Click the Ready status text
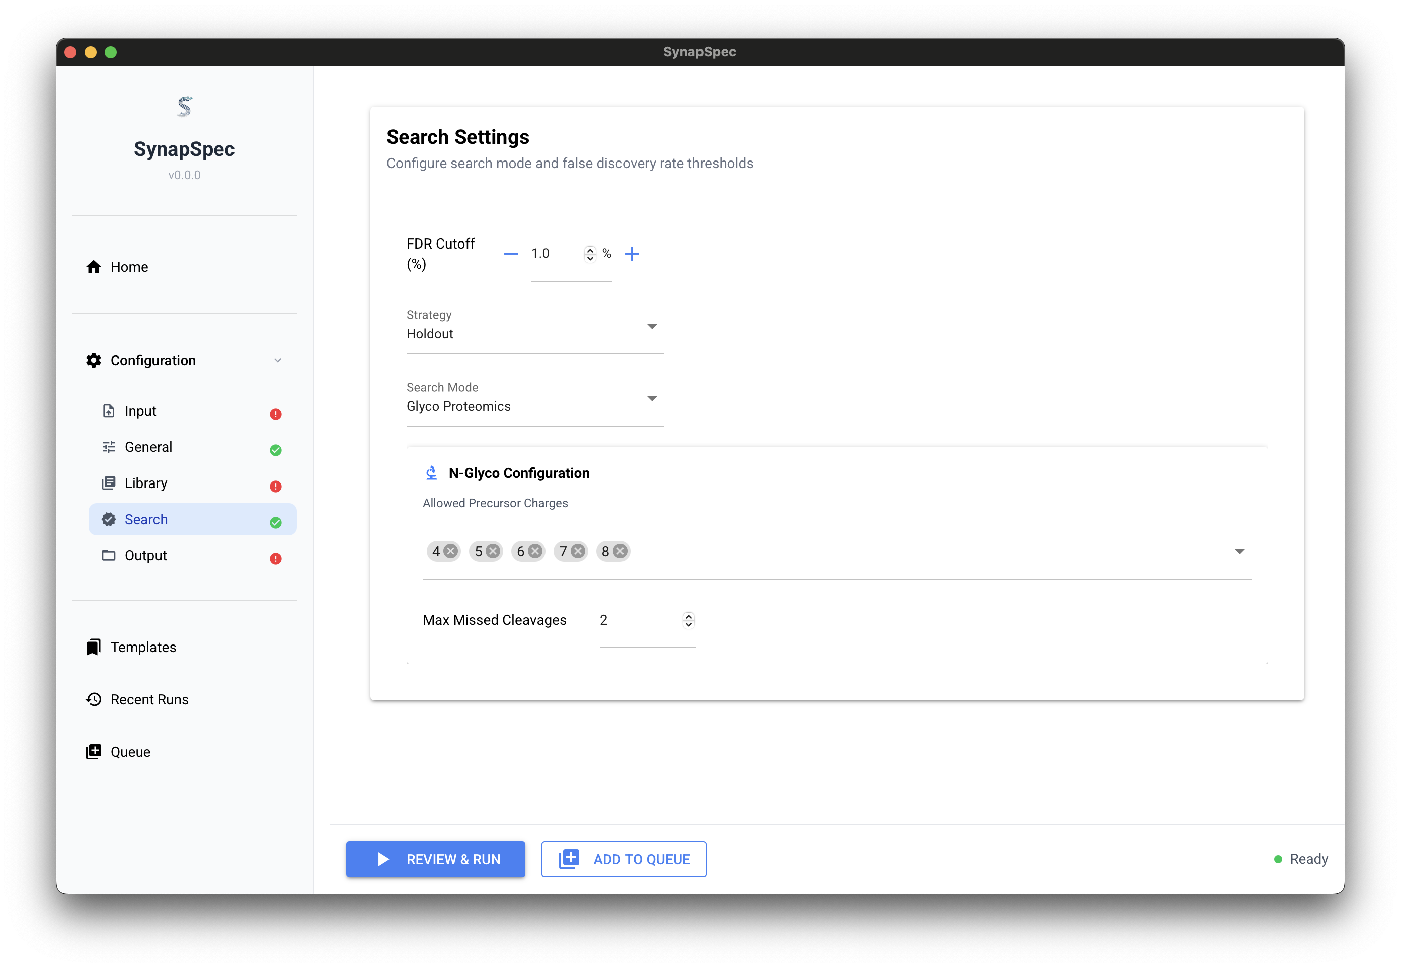The image size is (1401, 968). point(1309,859)
